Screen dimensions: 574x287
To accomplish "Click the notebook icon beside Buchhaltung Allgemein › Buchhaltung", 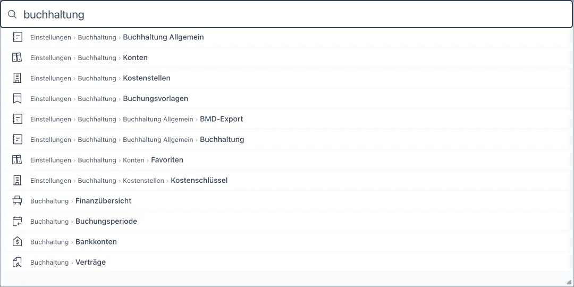I will click(17, 139).
